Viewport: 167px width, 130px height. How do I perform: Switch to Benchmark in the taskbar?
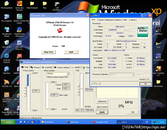[52, 122]
